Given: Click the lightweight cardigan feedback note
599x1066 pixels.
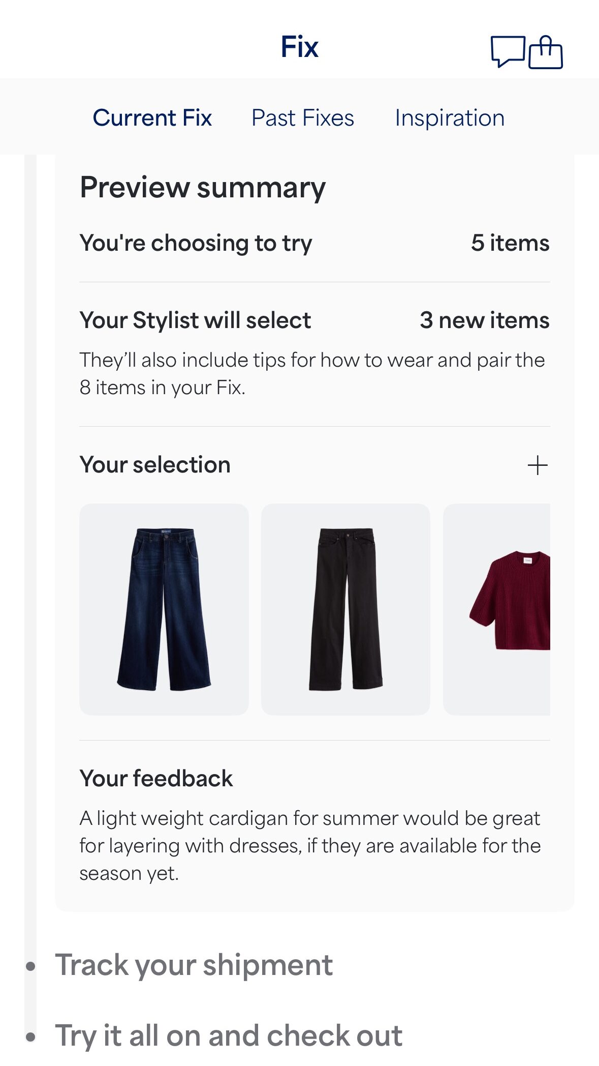Looking at the screenshot, I should click(x=310, y=845).
